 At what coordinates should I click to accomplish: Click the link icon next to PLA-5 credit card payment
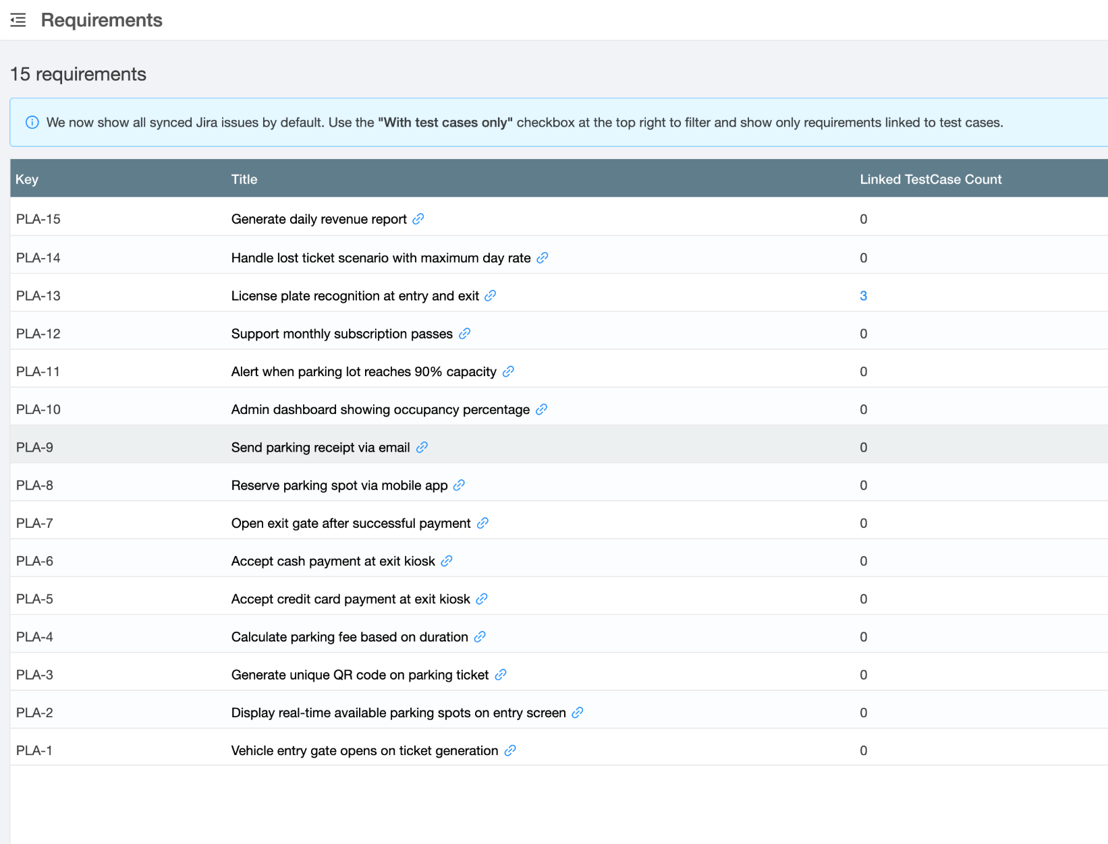click(481, 599)
